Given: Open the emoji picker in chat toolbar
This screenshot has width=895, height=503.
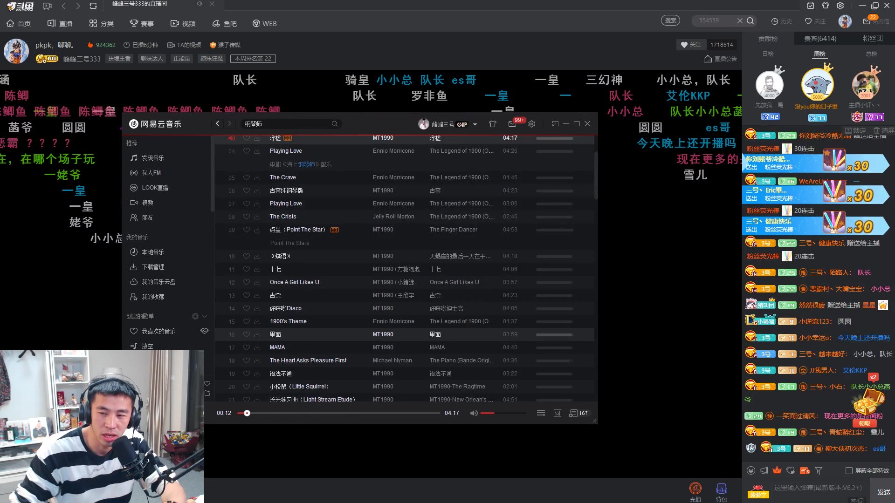Looking at the screenshot, I should (750, 470).
